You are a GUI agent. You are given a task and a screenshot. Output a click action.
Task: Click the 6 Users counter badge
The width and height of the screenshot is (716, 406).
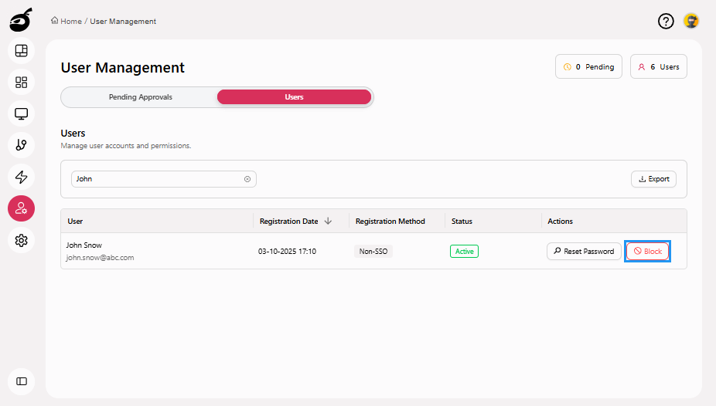click(659, 66)
